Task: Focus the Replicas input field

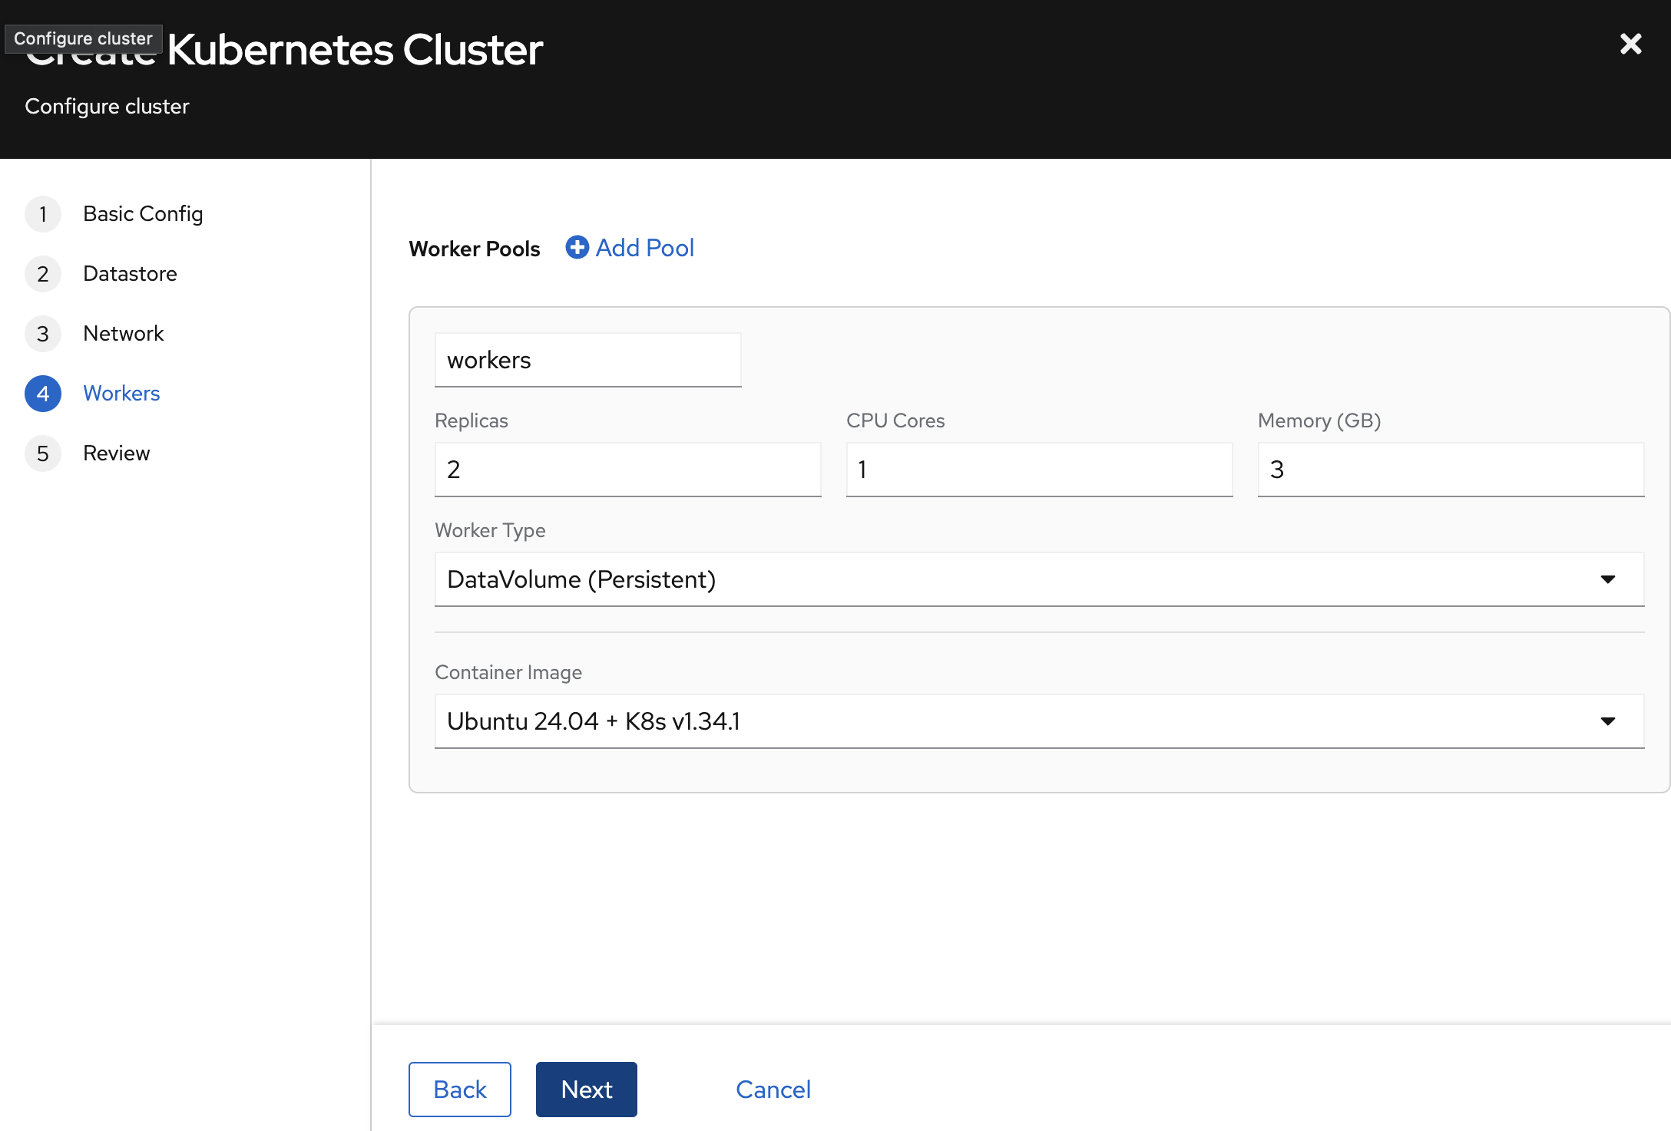Action: tap(627, 470)
